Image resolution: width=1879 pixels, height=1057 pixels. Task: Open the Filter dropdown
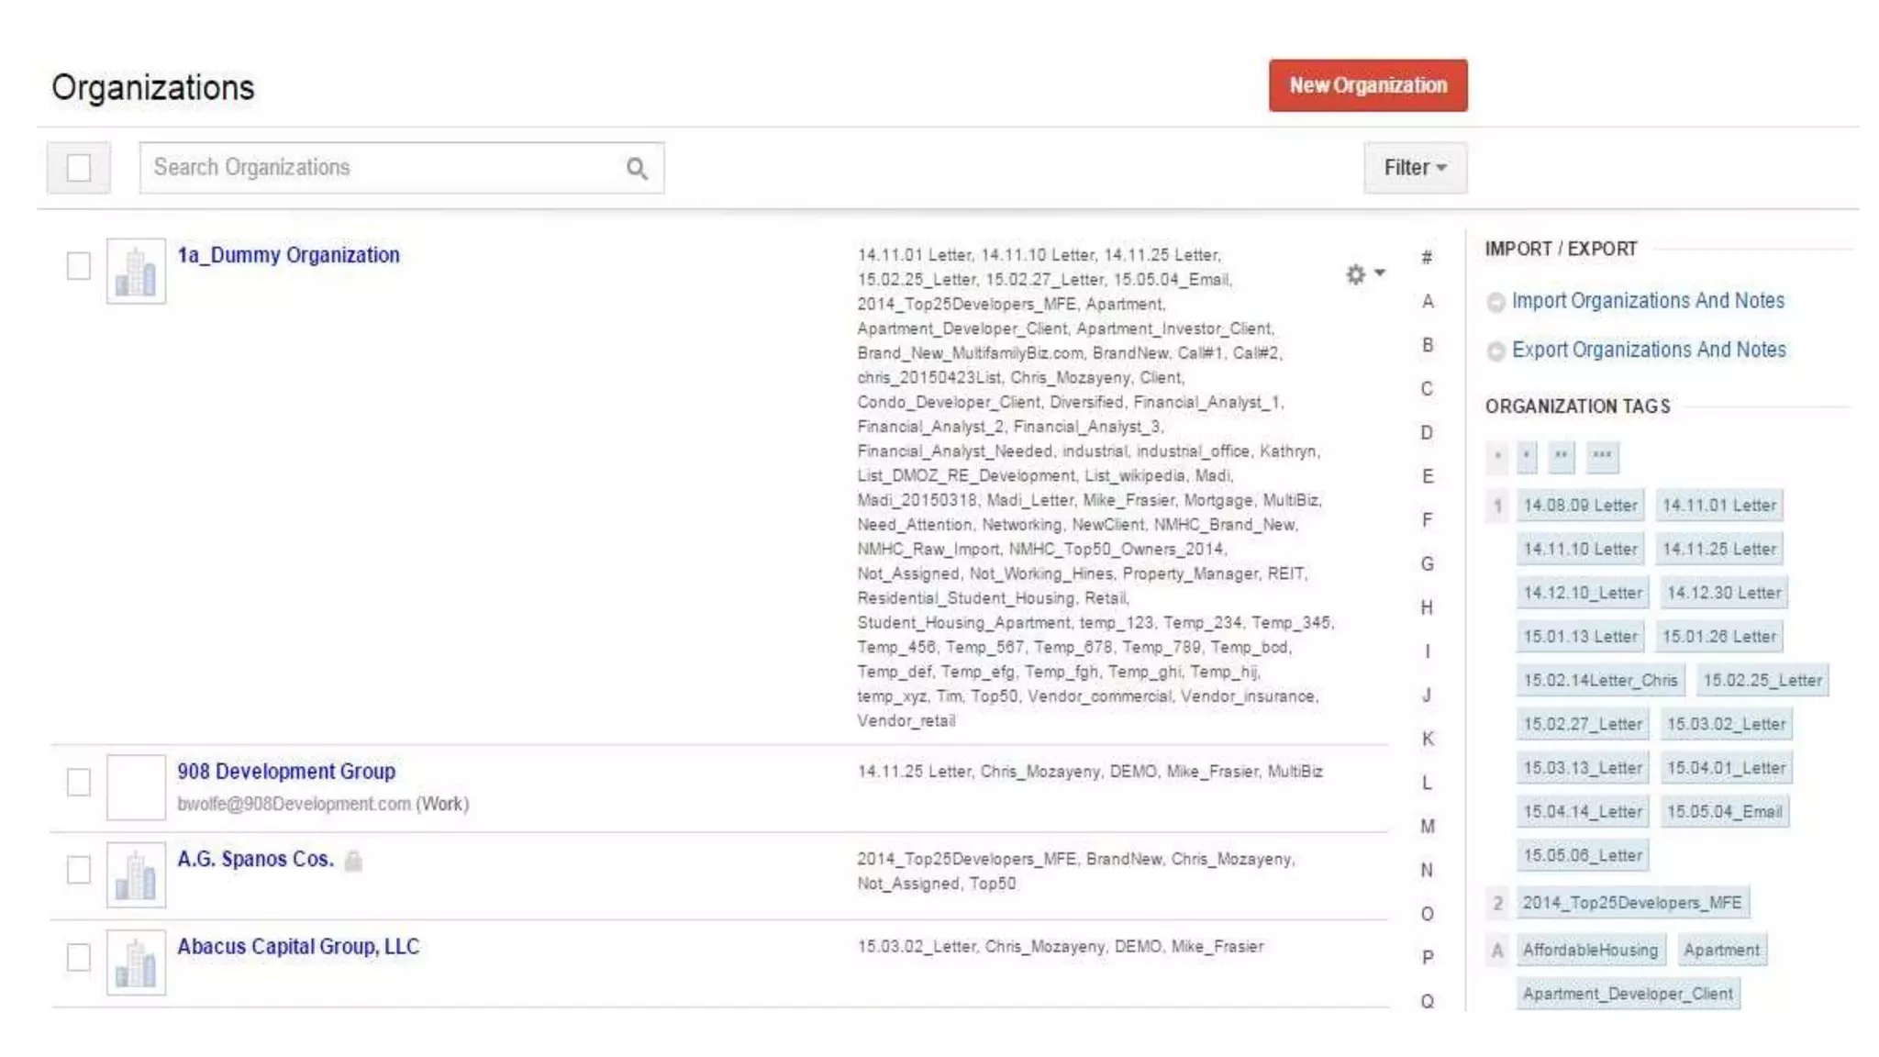coord(1414,168)
